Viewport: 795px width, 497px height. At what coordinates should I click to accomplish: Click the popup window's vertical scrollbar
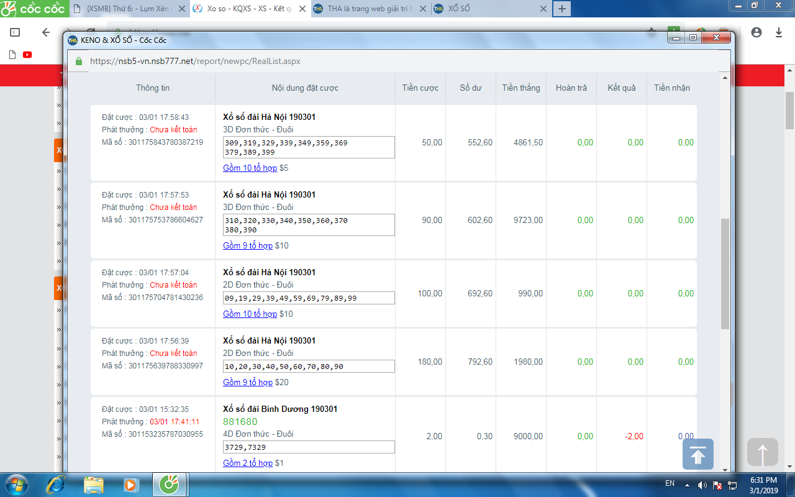pos(725,273)
